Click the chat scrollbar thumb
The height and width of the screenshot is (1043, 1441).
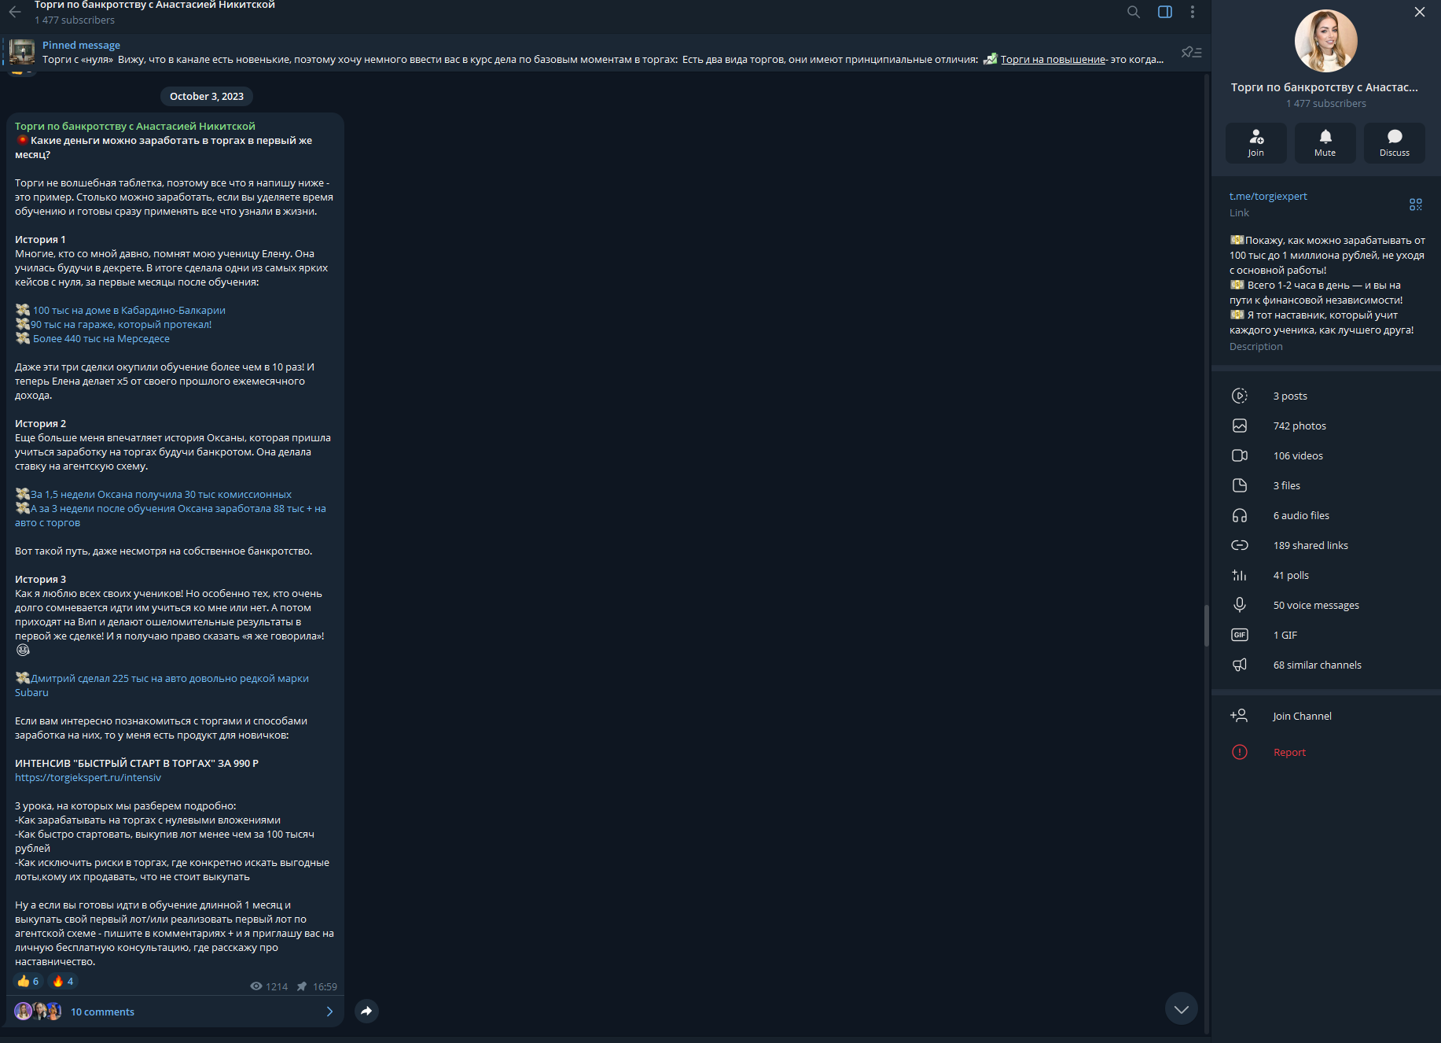tap(1206, 625)
